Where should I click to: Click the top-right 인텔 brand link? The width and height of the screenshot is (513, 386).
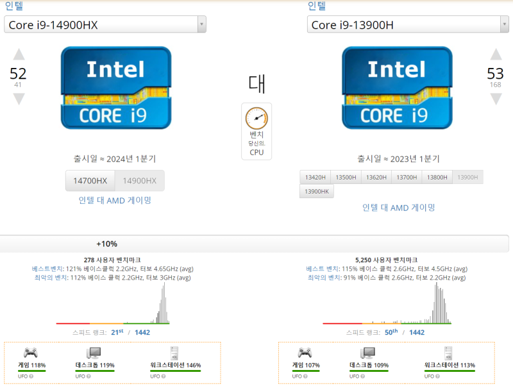pos(317,6)
